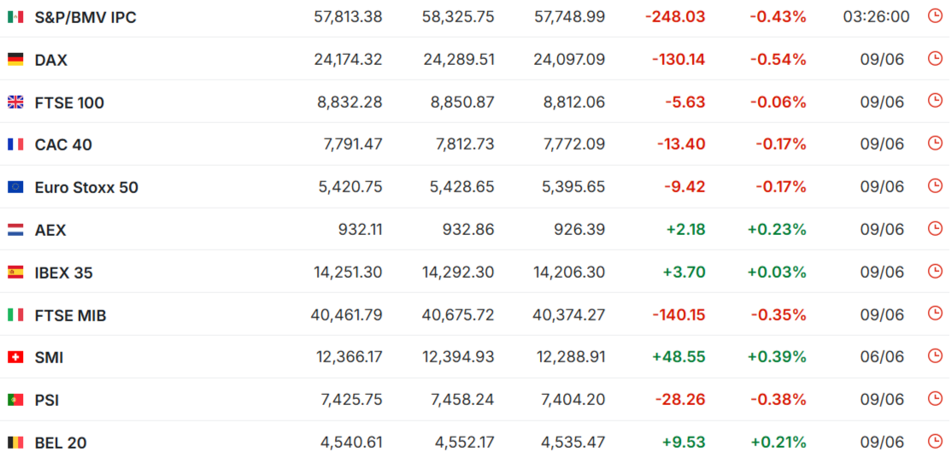Viewport: 951px width, 458px height.
Task: Click the Germany flag icon beside DAX
Action: point(15,60)
